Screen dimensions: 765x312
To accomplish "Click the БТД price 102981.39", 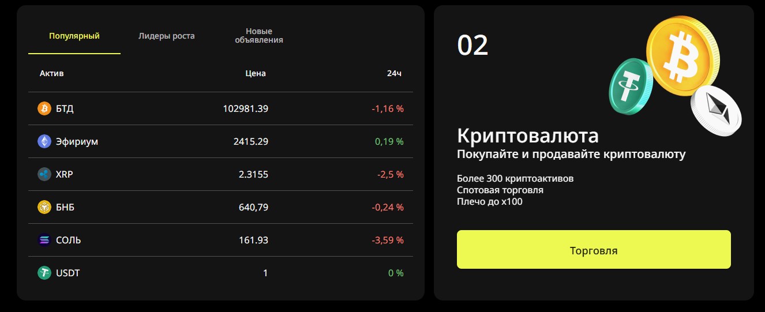I will click(245, 108).
